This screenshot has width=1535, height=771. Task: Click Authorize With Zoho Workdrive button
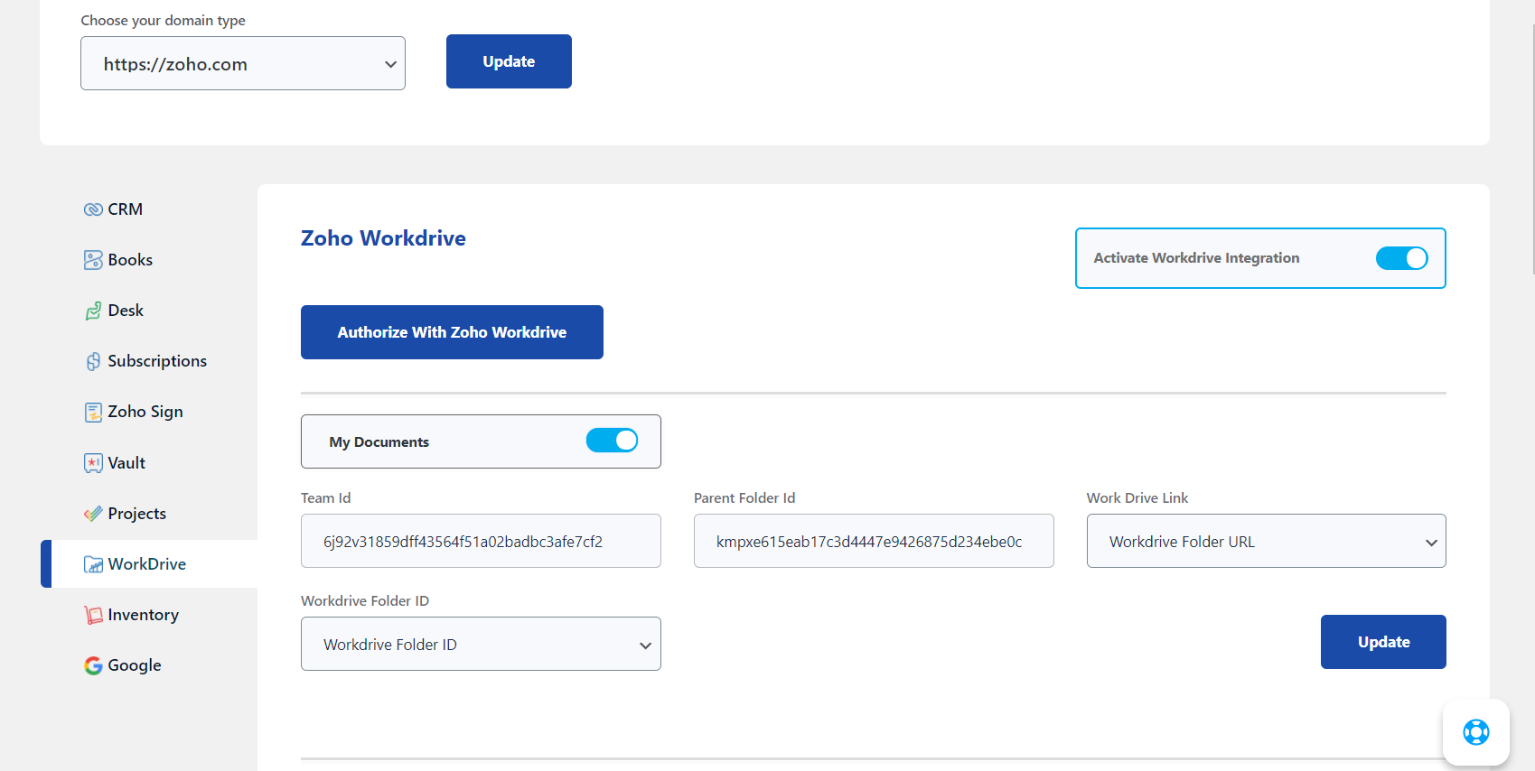[x=452, y=332]
